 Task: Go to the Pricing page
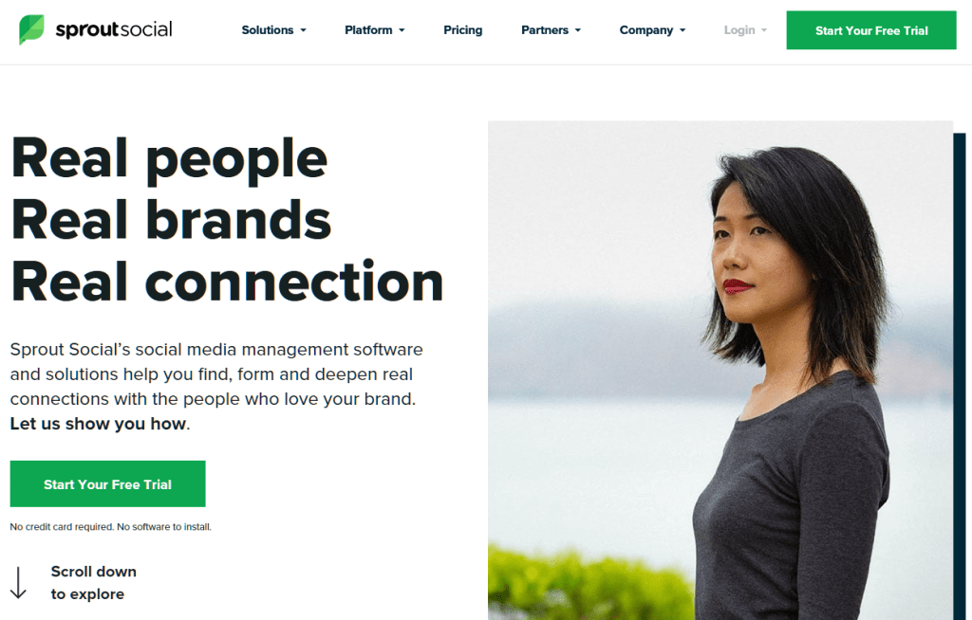(462, 29)
